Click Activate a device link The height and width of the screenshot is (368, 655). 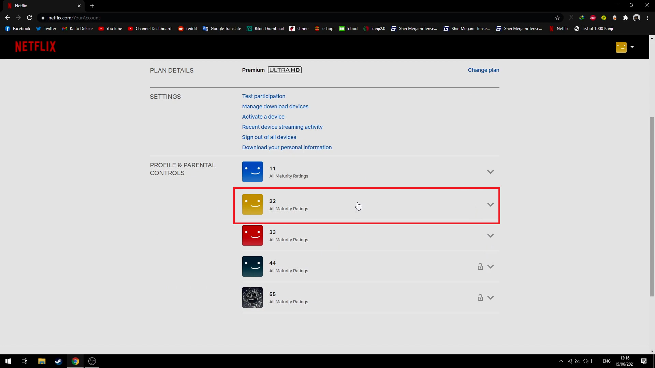point(263,117)
